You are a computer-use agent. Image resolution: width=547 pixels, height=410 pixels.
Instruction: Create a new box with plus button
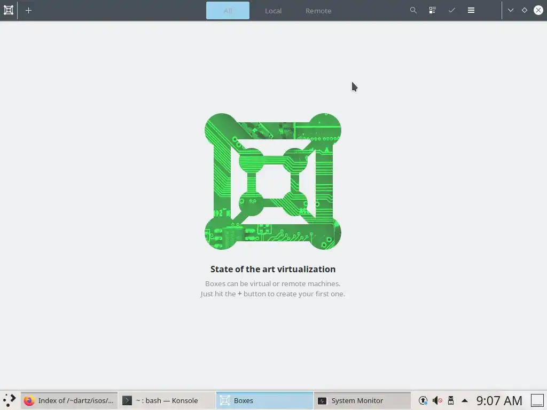(29, 11)
